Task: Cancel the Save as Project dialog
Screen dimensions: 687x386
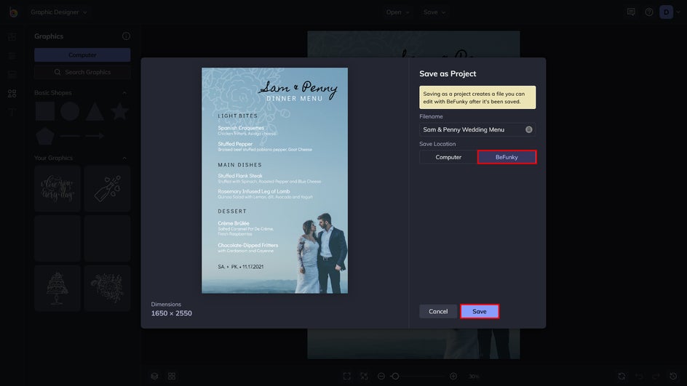Action: coord(438,311)
